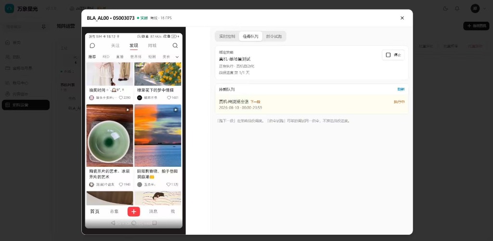Tap the 我 tab in phone bottom bar
Screen dimensions: 493x241
click(173, 212)
